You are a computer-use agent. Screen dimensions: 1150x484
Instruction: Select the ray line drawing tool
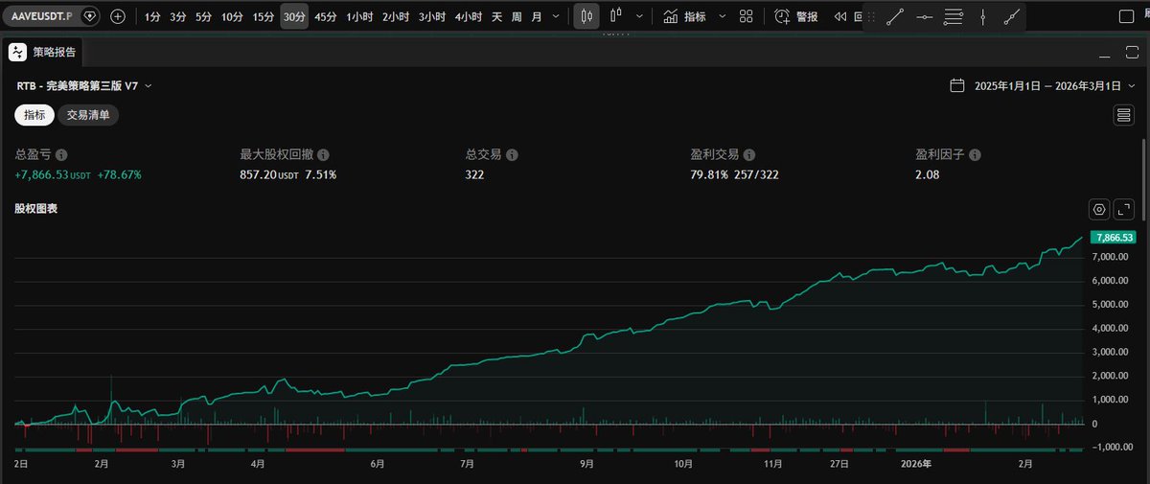coord(1012,16)
